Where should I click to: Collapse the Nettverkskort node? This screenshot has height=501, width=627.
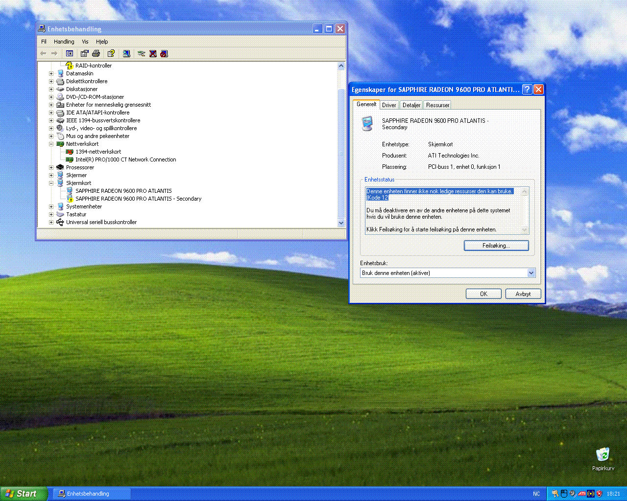(51, 144)
